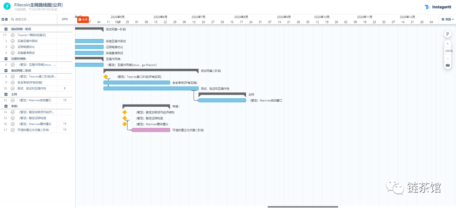The height and width of the screenshot is (208, 456).
Task: Click the 敲定加密货币经济结构 milestone diamond
Action: 125,112
